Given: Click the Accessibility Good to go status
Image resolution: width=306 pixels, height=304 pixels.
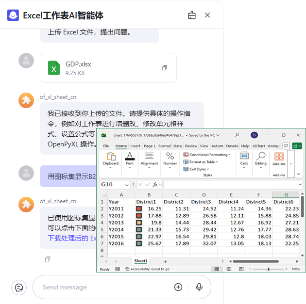Looking at the screenshot, I should 147,269.
